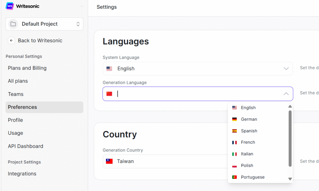The height and width of the screenshot is (191, 319).
Task: Click the language list scroll down arrow
Action: (290, 179)
